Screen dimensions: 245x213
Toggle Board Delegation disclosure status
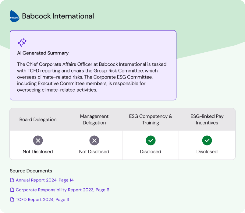[37, 145]
